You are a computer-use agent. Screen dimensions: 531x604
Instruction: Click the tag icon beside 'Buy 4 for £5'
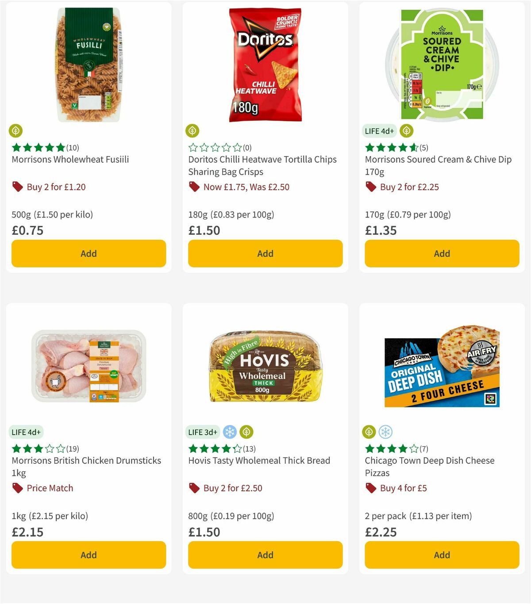[x=371, y=488]
